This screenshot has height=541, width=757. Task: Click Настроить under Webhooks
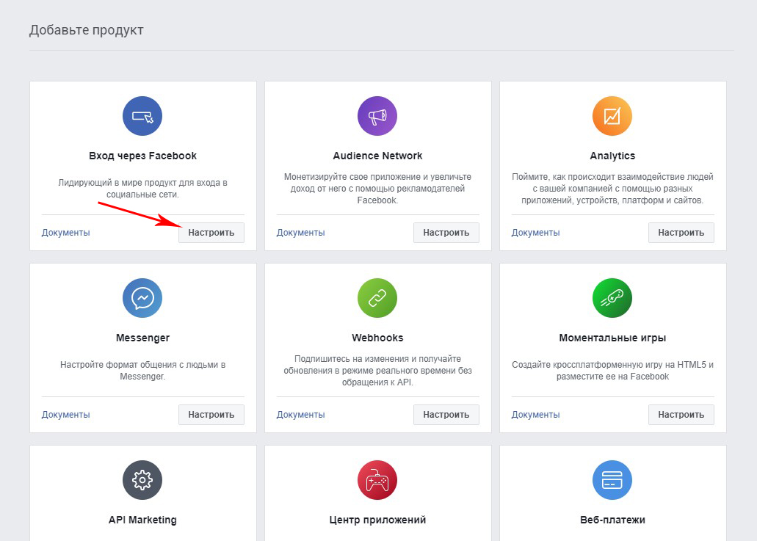(x=446, y=415)
